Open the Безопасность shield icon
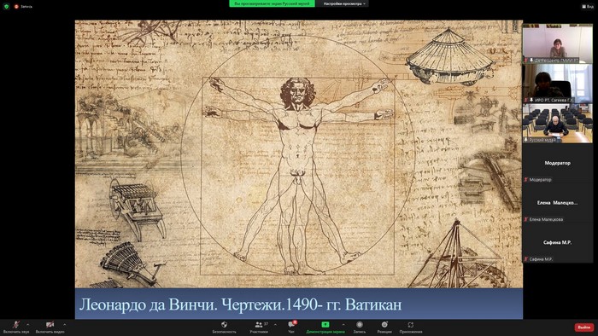The height and width of the screenshot is (336, 598). click(x=224, y=327)
